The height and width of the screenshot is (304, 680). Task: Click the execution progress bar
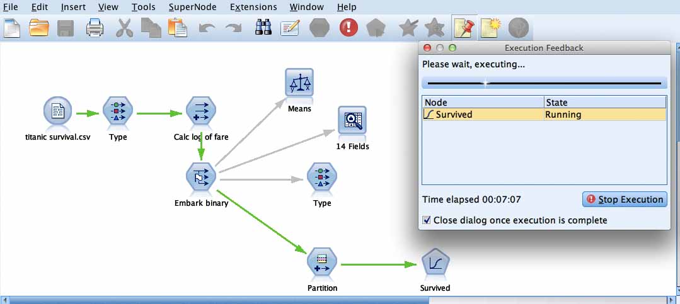545,82
